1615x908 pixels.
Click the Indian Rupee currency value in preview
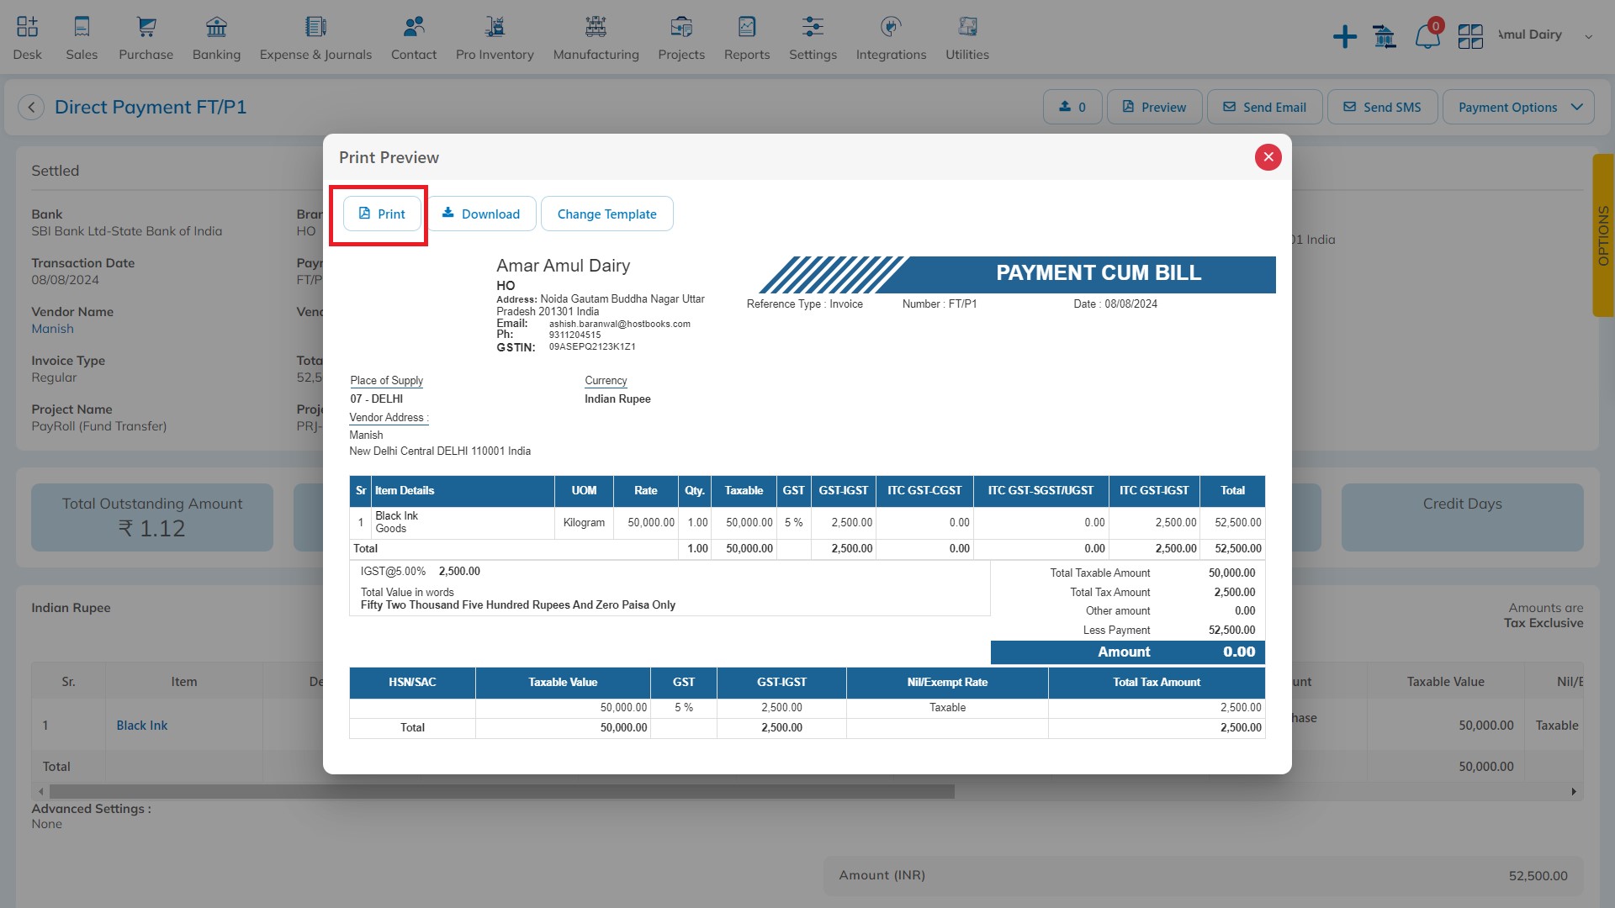(x=617, y=399)
